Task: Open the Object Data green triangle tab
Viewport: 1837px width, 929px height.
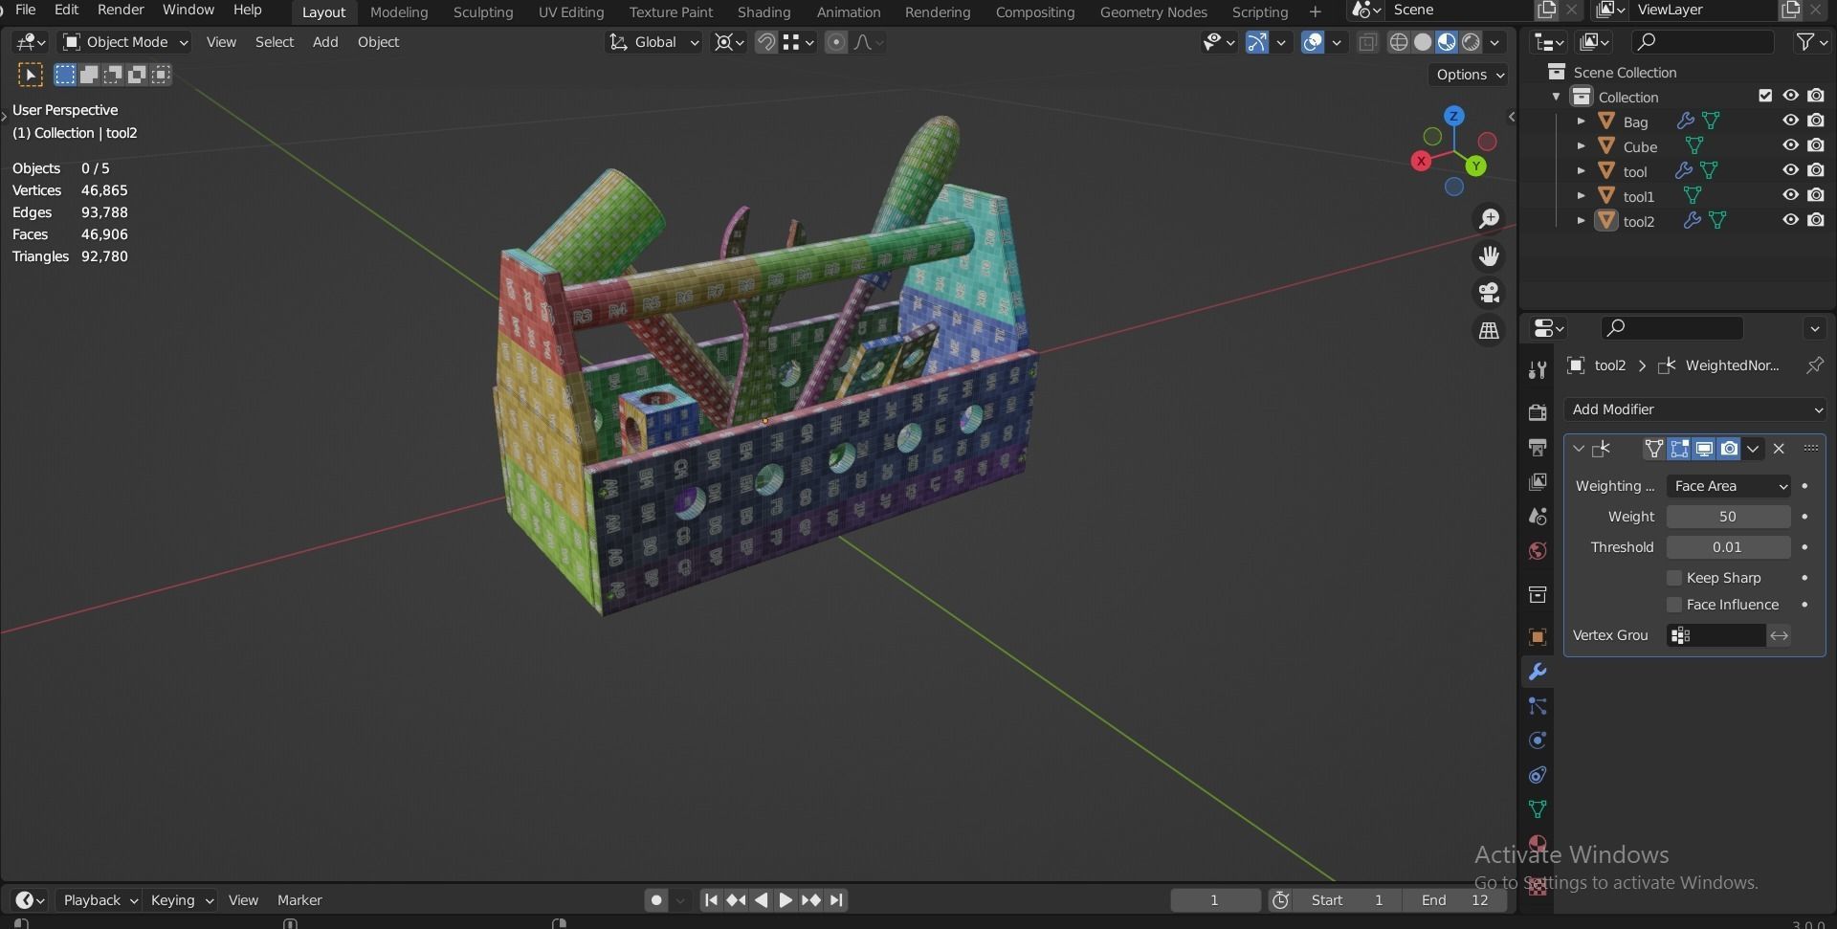Action: pos(1538,809)
